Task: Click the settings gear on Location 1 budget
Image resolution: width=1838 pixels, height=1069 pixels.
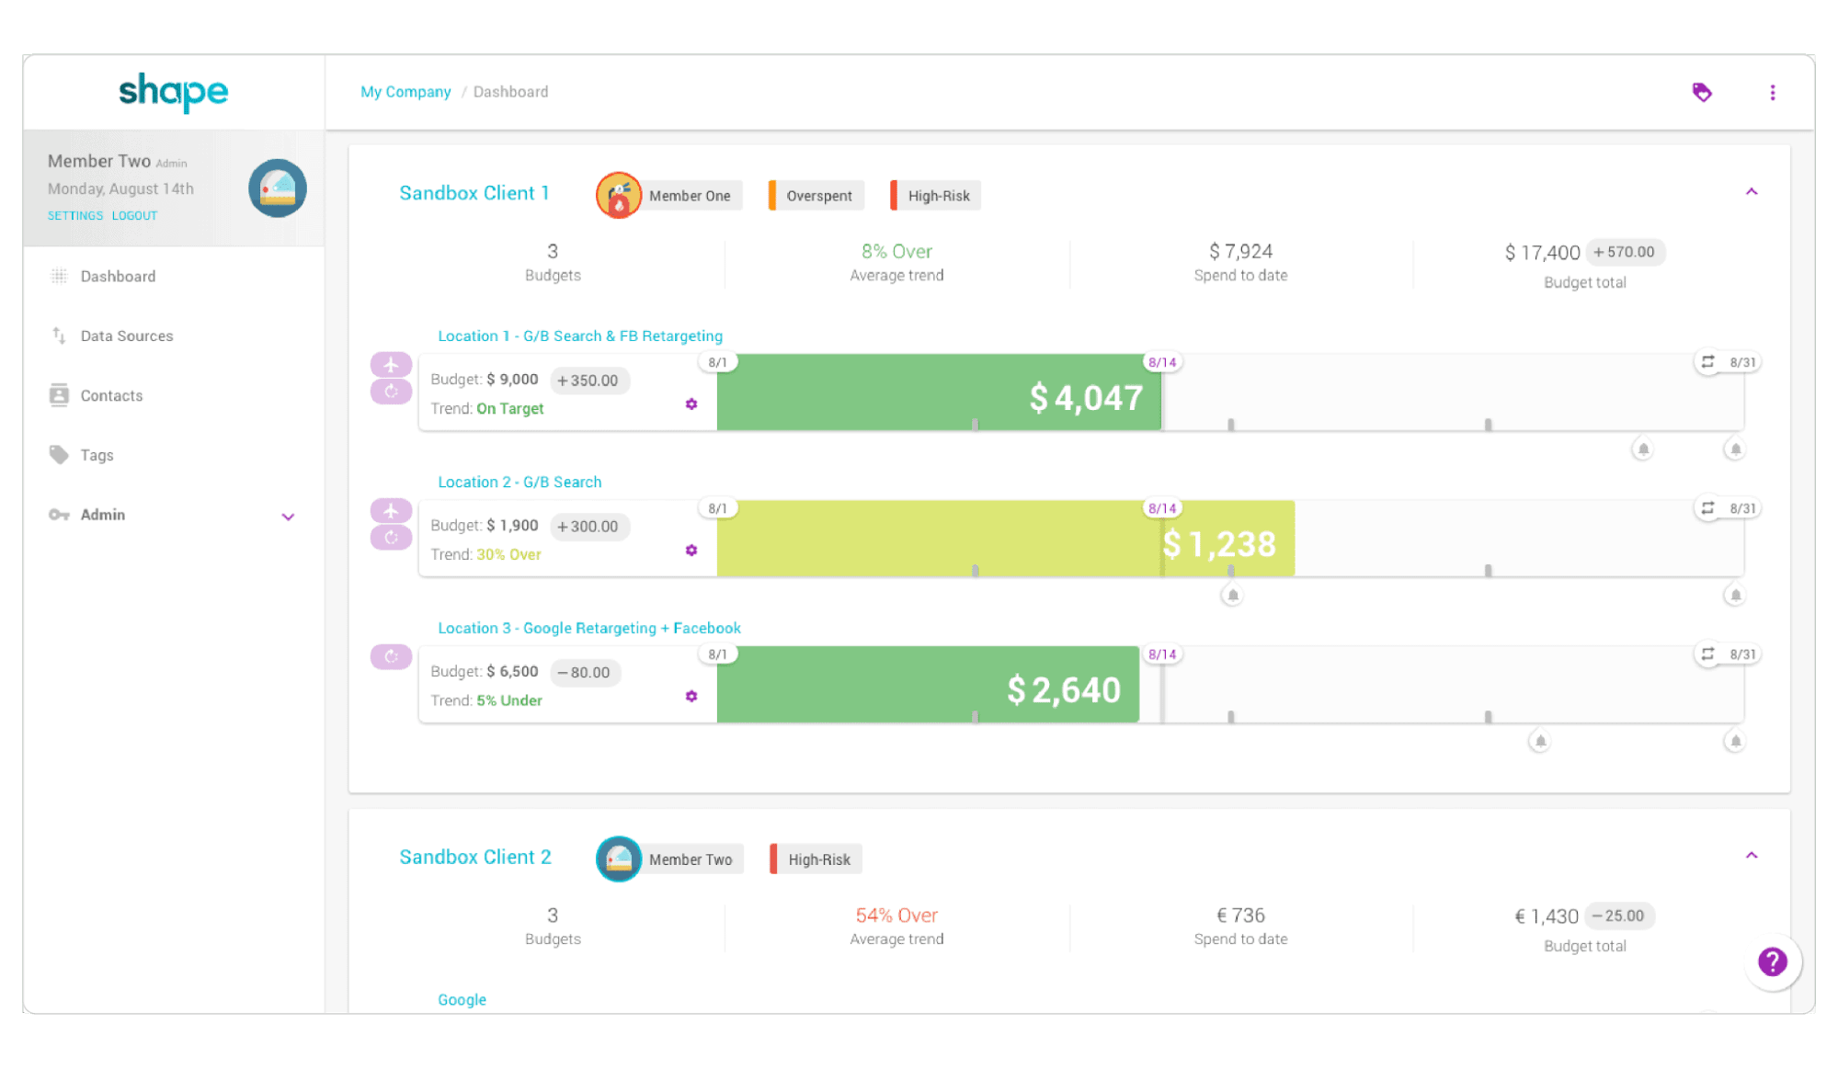Action: point(691,404)
